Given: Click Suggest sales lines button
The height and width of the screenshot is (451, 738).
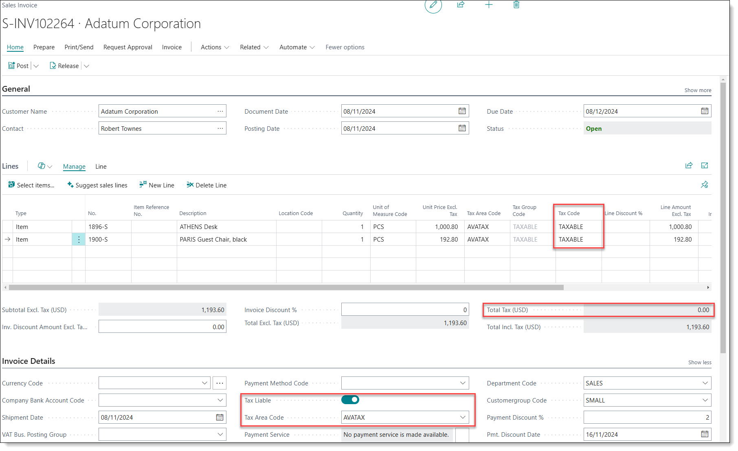Looking at the screenshot, I should click(x=97, y=185).
